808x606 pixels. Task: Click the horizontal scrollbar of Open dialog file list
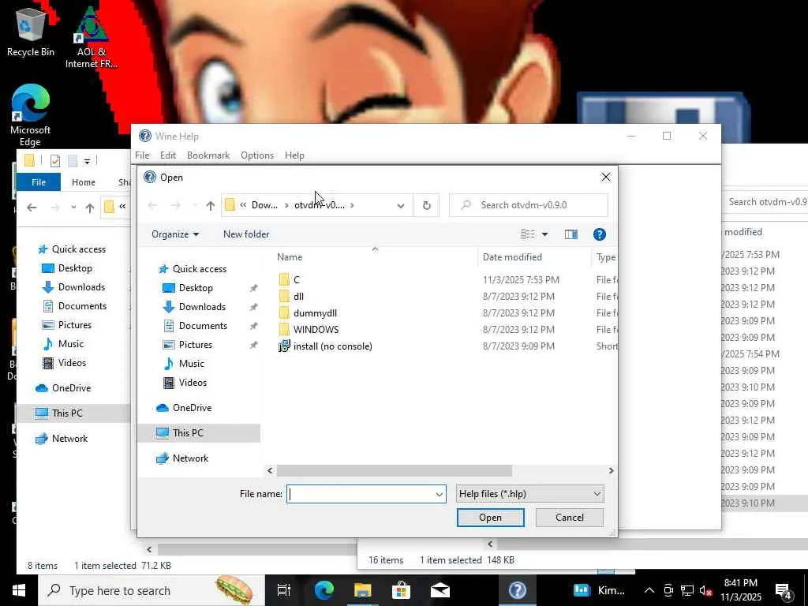tap(395, 470)
